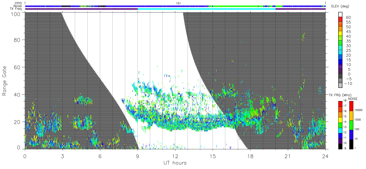Click the yellow swatch between 45 and 40 ELEV
The width and height of the screenshot is (366, 169).
click(x=341, y=34)
